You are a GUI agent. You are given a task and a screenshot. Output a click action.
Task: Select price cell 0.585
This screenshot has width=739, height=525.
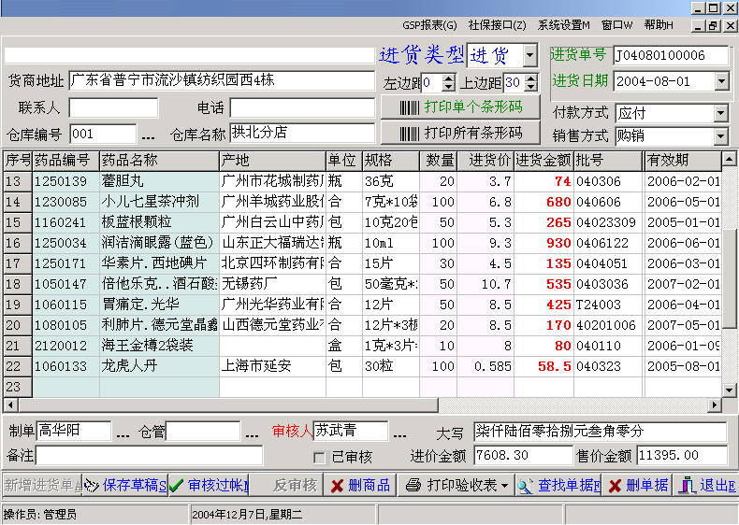(x=485, y=366)
